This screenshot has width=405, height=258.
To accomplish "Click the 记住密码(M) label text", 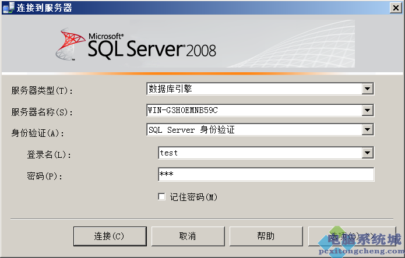I will click(193, 197).
